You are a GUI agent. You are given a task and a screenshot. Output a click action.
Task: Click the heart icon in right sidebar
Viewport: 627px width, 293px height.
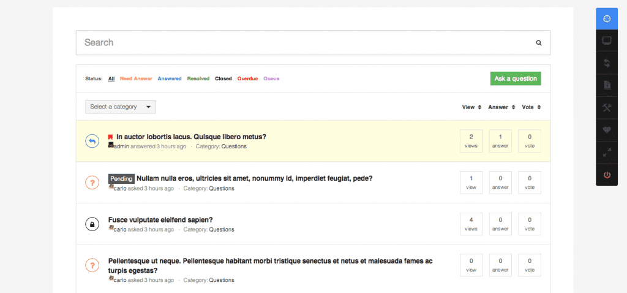tap(607, 131)
